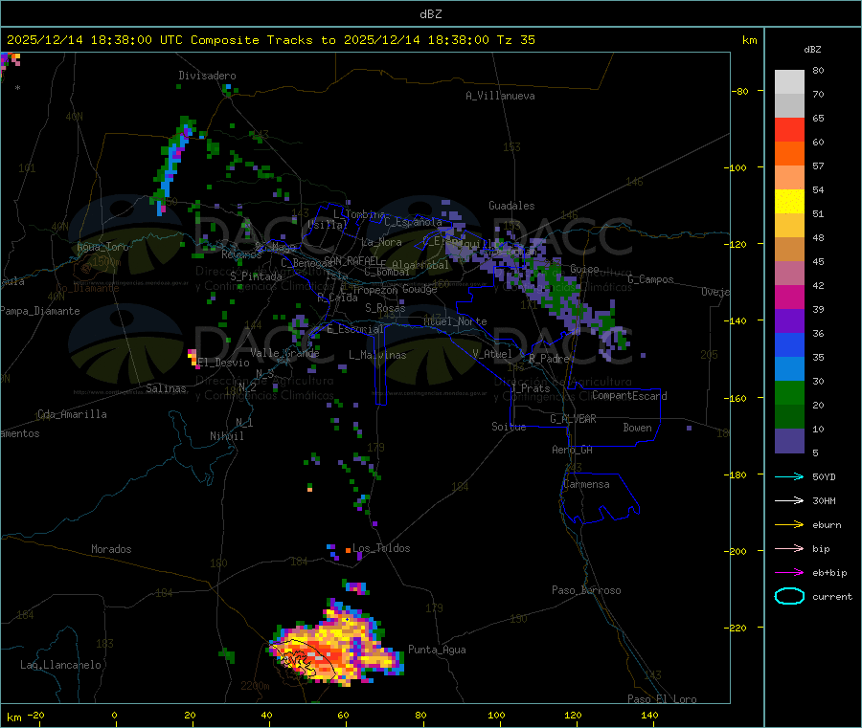Click the dBZ heading above the color scale
This screenshot has width=862, height=728.
pyautogui.click(x=812, y=50)
